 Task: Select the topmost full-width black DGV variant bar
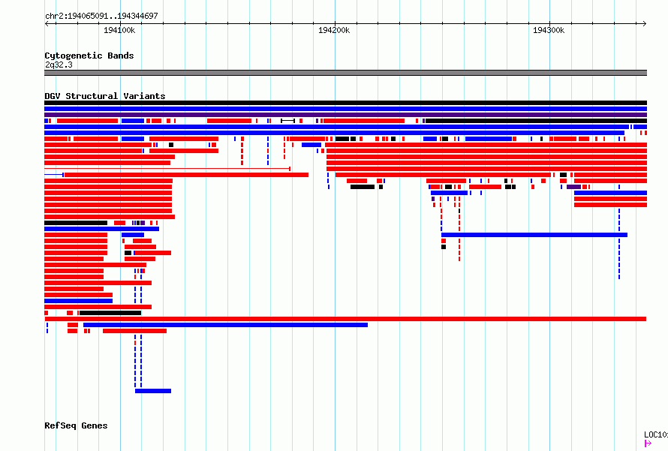click(345, 103)
